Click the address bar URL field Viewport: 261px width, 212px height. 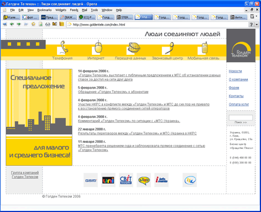coord(156,24)
